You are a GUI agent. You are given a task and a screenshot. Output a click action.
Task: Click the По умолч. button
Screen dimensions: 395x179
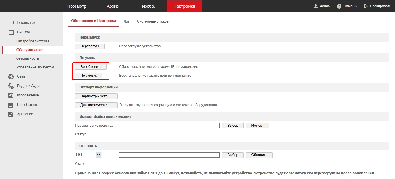pos(89,76)
